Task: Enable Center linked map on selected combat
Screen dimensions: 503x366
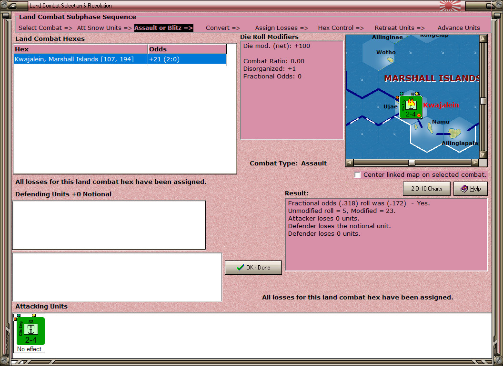Action: coord(358,174)
